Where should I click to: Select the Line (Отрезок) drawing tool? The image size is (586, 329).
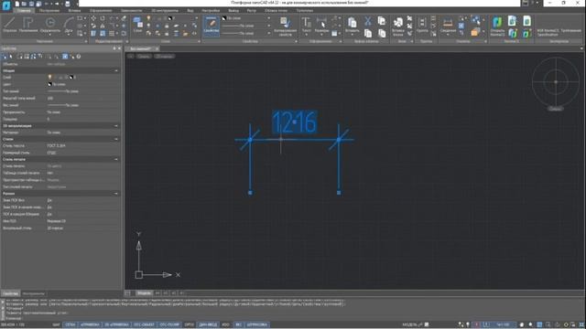(x=10, y=25)
